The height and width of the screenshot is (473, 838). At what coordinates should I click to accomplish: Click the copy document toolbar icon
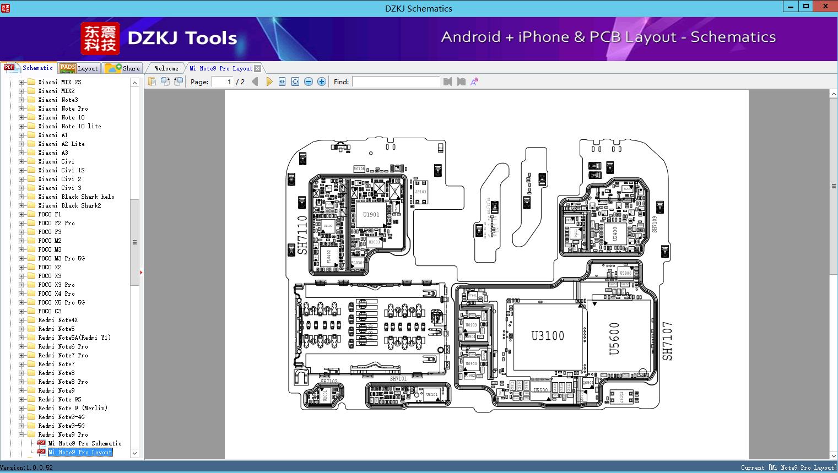[x=152, y=81]
